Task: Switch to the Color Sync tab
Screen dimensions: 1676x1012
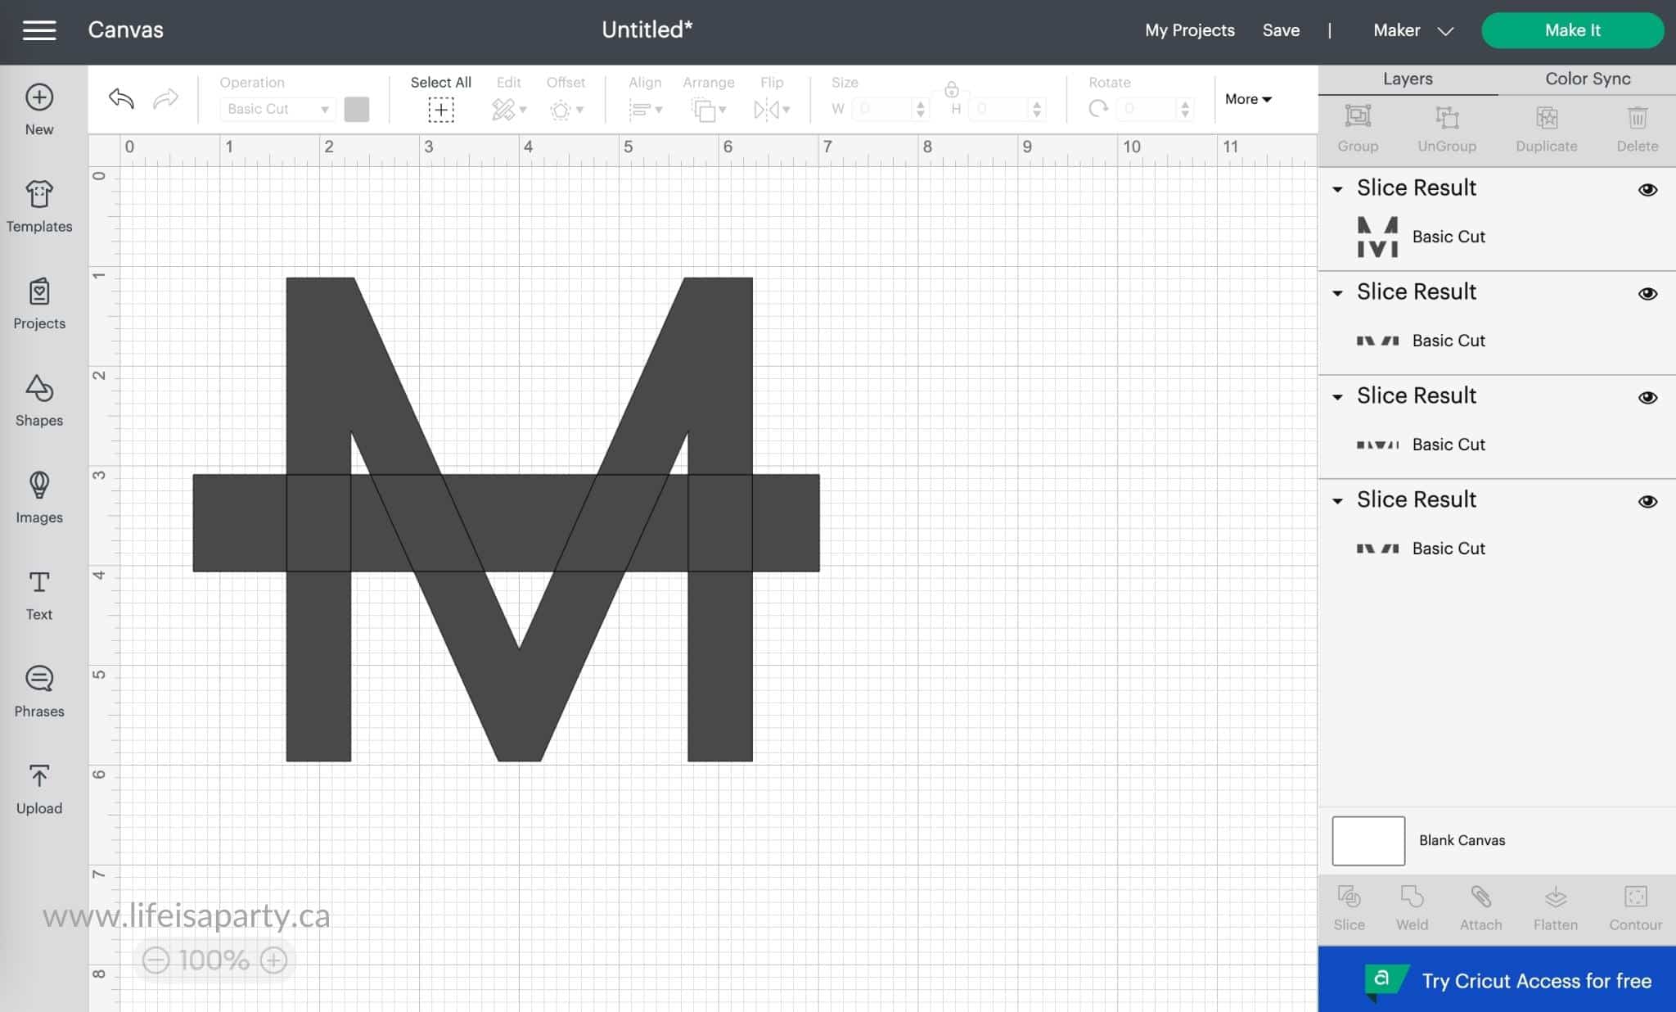Action: point(1588,78)
